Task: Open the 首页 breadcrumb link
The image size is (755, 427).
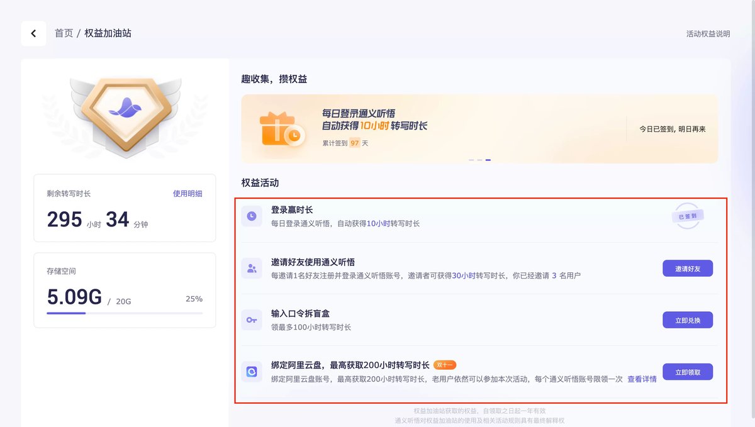Action: click(x=64, y=33)
